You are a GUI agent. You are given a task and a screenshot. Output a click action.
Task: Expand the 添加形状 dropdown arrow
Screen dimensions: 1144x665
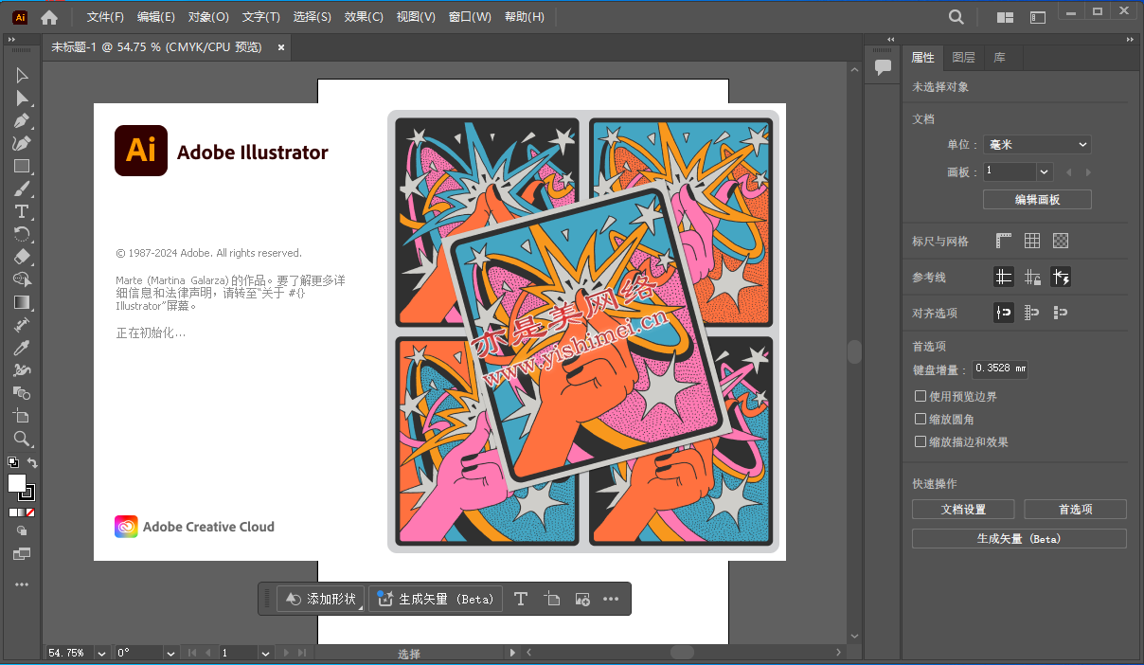(360, 608)
